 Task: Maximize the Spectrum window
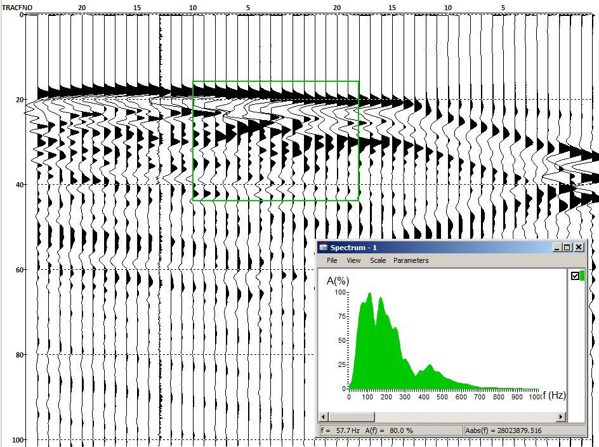[567, 248]
